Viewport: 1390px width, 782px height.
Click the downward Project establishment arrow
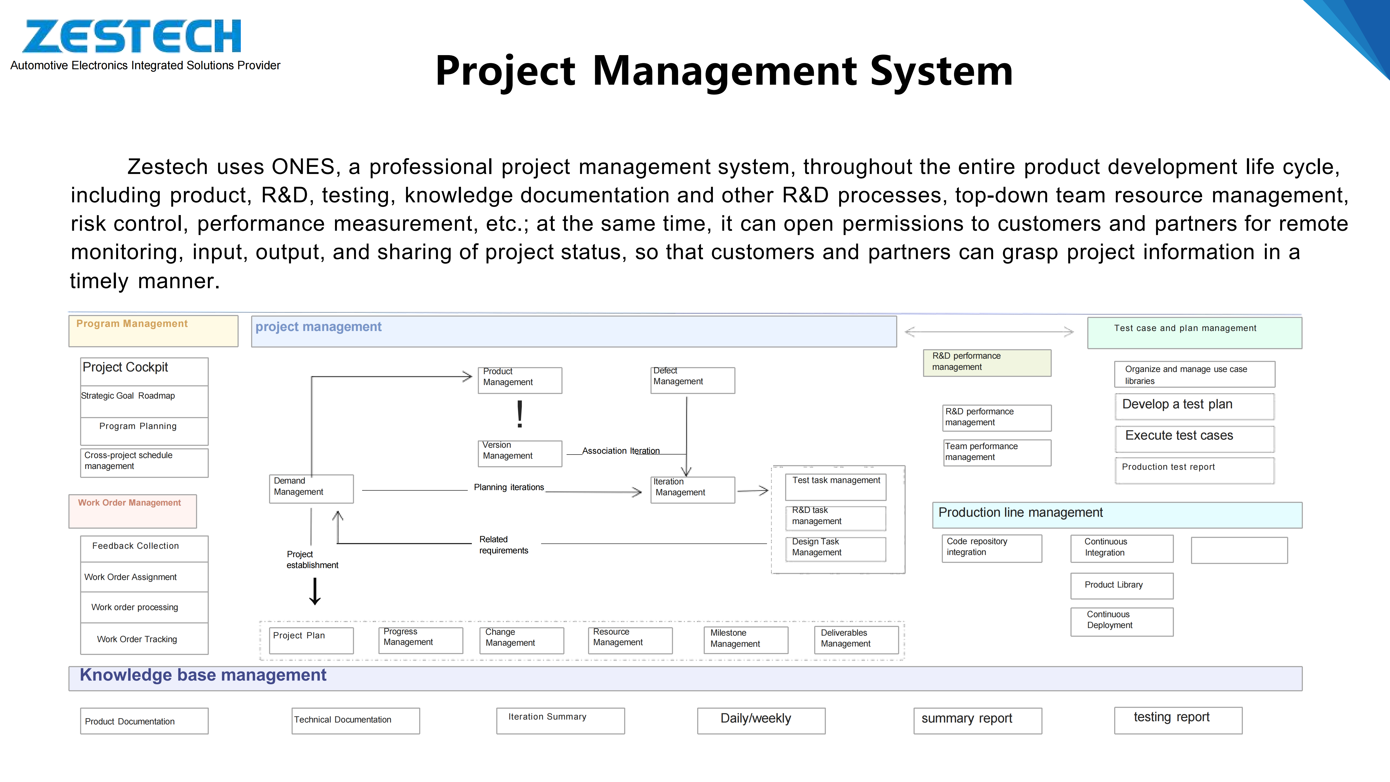pyautogui.click(x=315, y=591)
